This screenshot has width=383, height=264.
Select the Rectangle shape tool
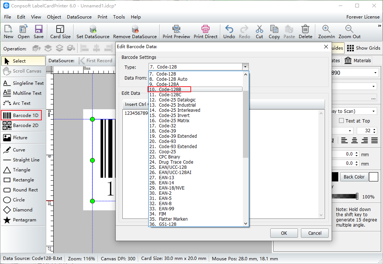click(x=23, y=180)
